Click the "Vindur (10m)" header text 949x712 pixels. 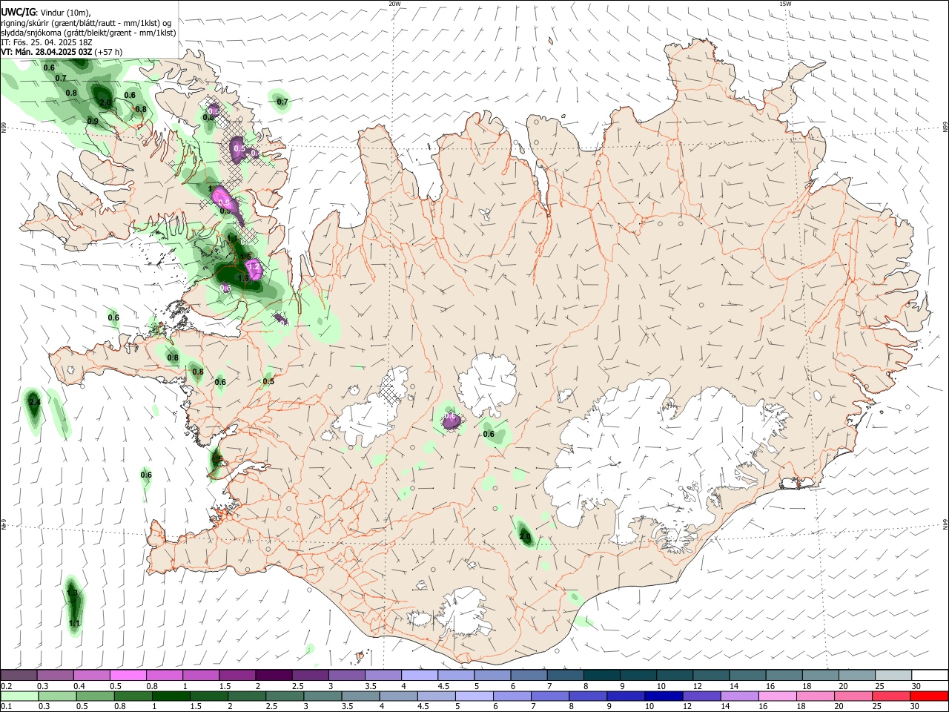point(66,12)
